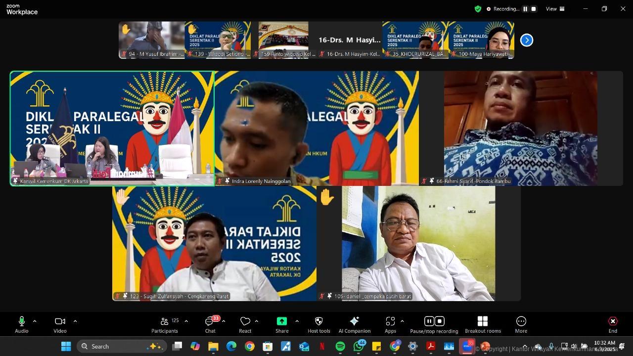Open Breakout rooms
This screenshot has width=633, height=356.
pos(483,324)
